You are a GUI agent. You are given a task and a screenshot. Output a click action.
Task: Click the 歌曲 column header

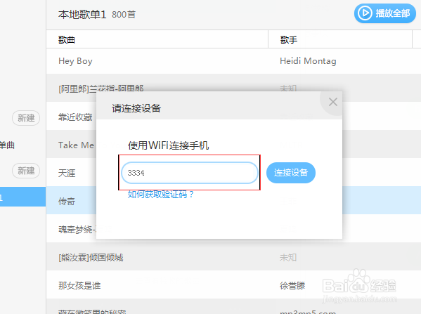click(67, 40)
